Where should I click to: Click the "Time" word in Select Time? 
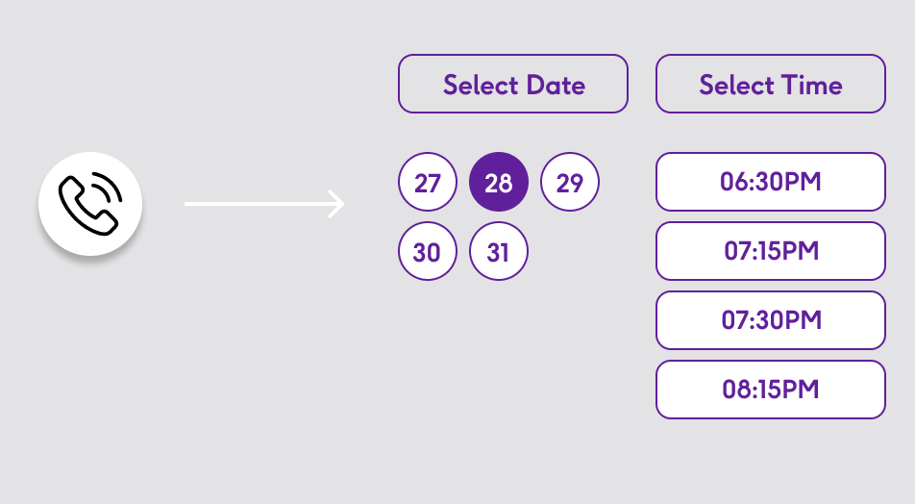point(812,86)
